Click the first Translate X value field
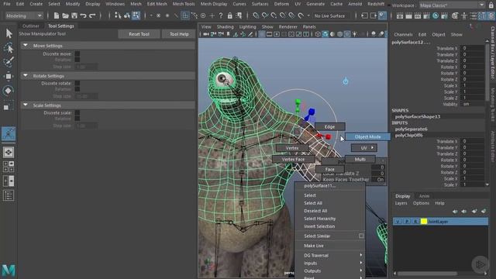 pos(472,48)
